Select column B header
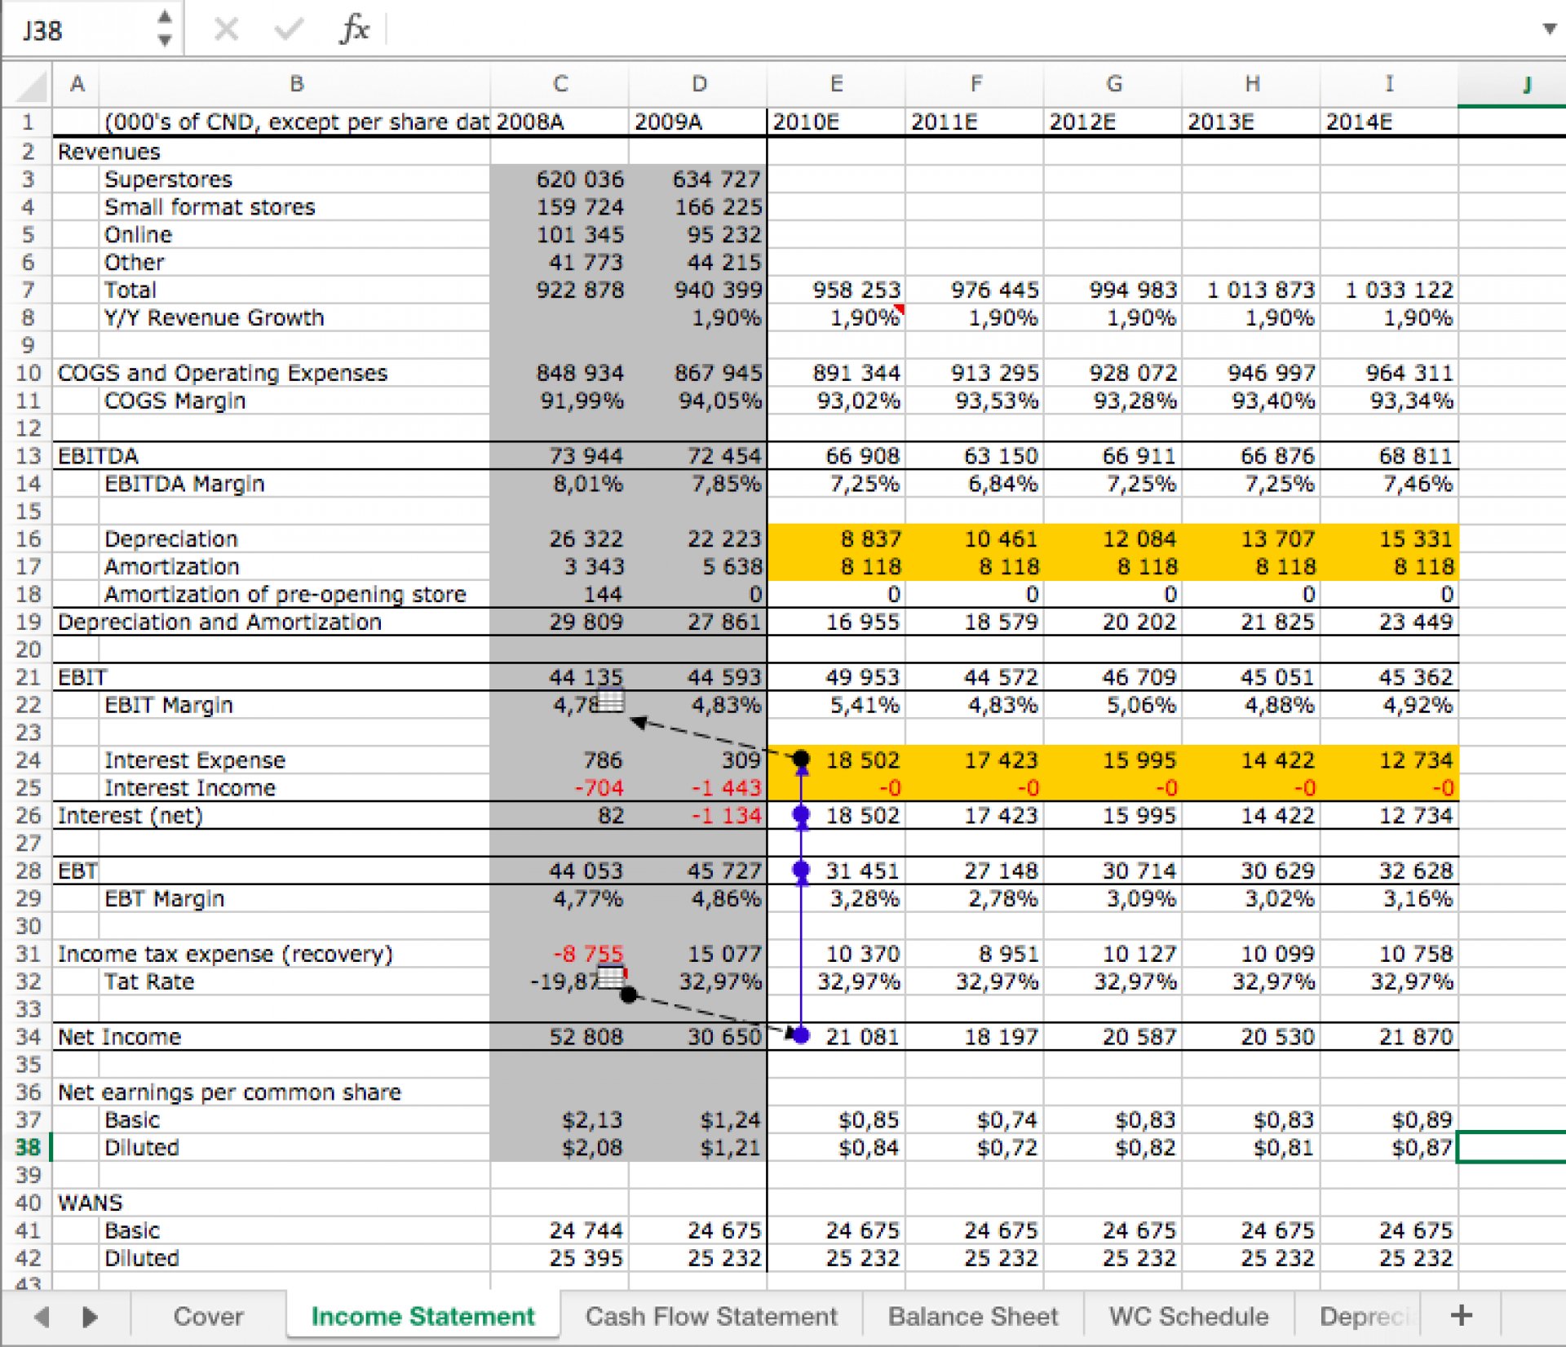 tap(295, 84)
